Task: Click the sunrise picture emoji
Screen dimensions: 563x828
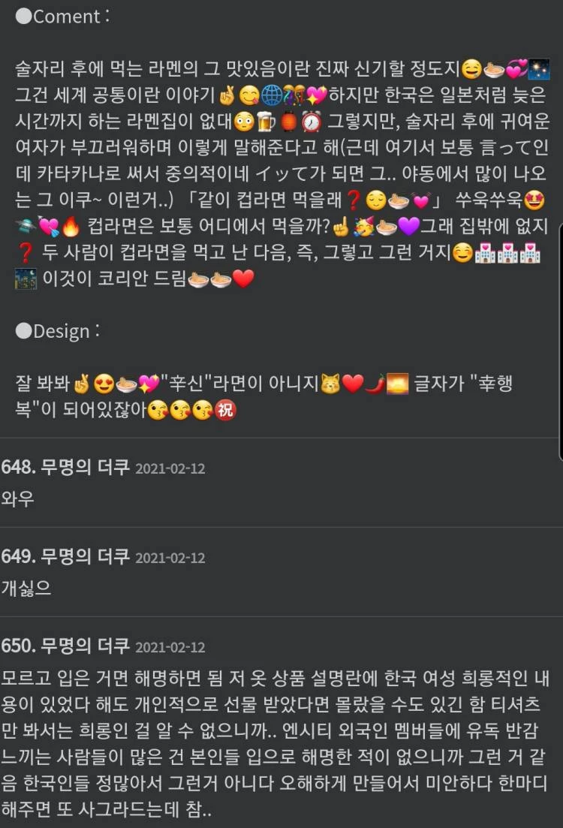Action: (x=398, y=384)
